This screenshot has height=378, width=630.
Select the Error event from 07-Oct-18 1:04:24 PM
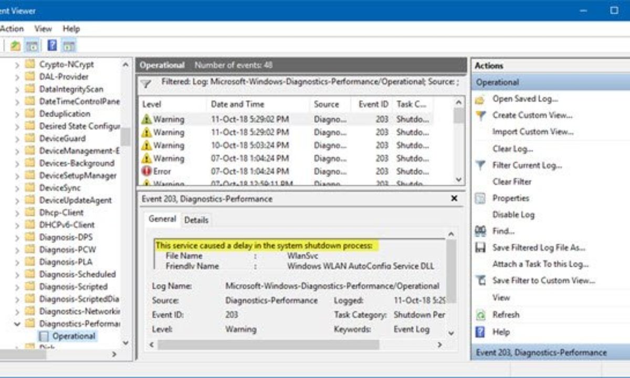(x=286, y=171)
